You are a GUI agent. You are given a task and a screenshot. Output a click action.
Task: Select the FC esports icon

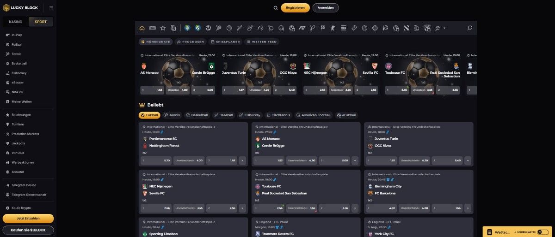pos(302,28)
